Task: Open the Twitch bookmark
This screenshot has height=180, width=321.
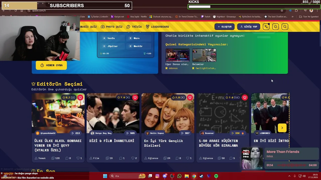Action: click(x=206, y=17)
